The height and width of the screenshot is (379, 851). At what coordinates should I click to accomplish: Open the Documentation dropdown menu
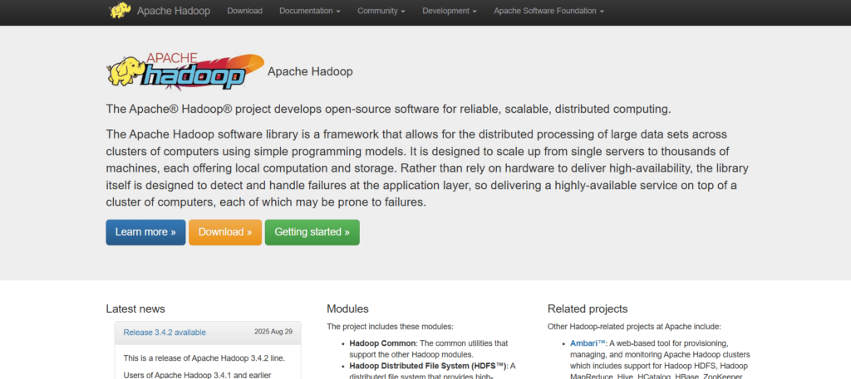pos(309,11)
